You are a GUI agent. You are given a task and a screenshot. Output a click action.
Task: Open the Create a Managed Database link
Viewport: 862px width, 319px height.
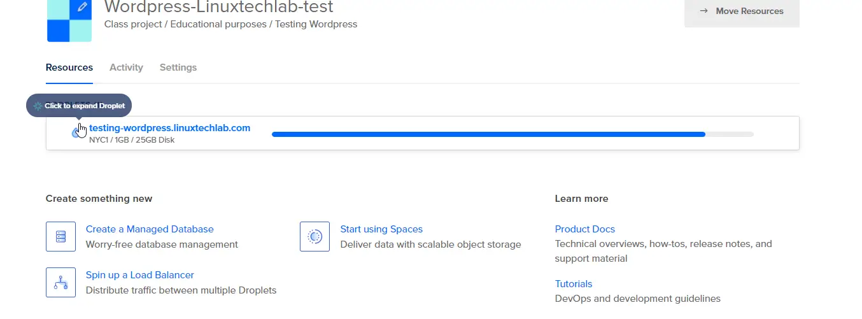(150, 229)
